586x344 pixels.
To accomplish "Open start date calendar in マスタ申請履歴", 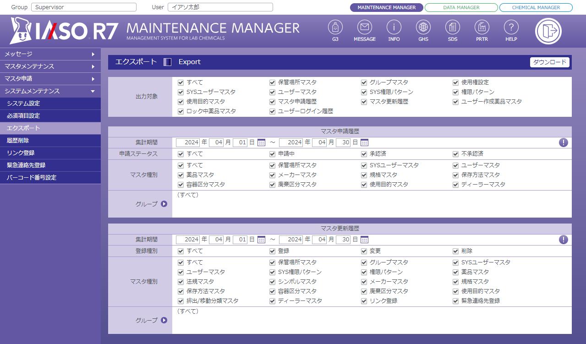I will [262, 142].
